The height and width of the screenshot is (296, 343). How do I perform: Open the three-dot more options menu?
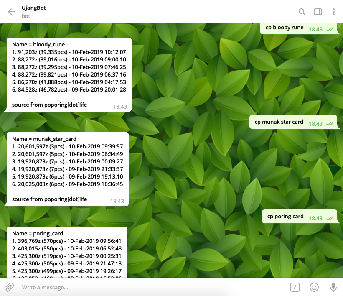pos(333,12)
